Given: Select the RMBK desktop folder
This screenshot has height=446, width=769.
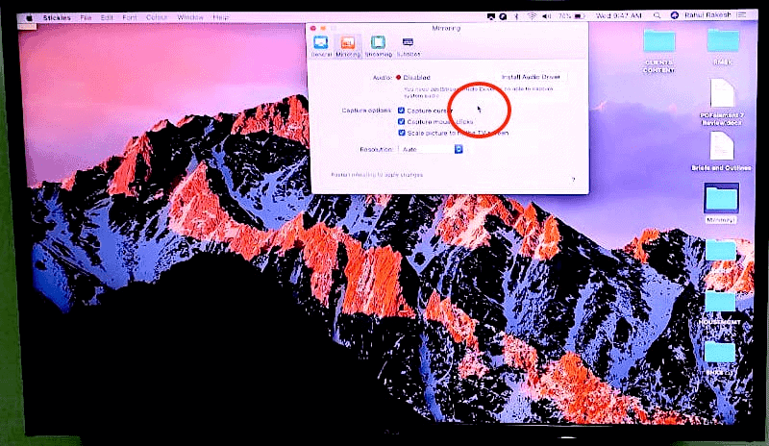Looking at the screenshot, I should point(723,47).
